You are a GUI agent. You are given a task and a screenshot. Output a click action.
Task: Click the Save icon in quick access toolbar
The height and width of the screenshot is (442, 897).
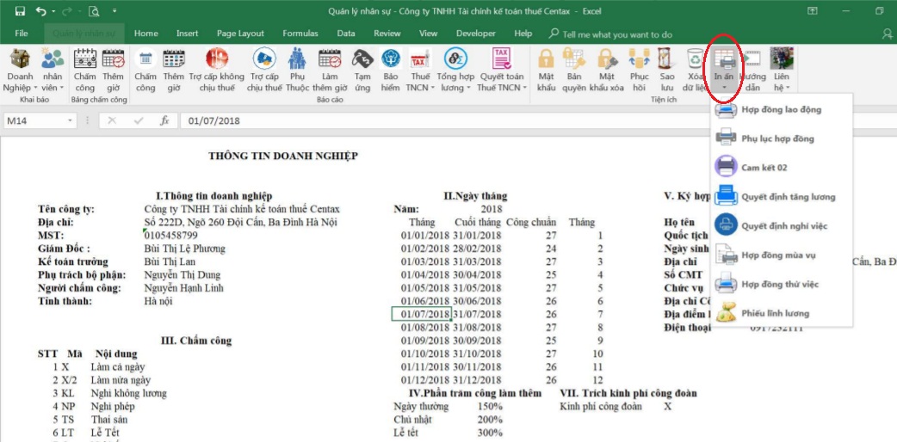(20, 11)
